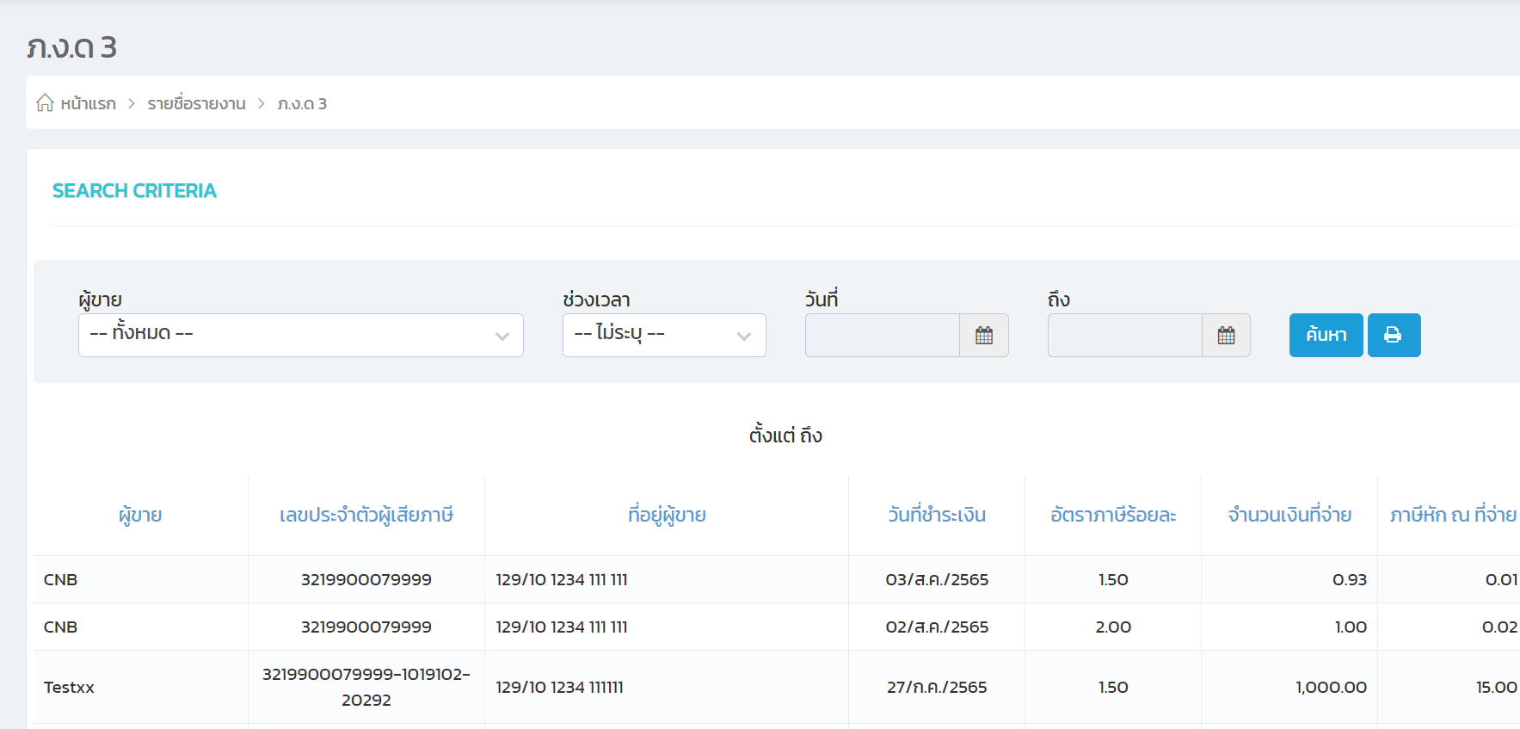Click the 2.00 tax rate cell
This screenshot has width=1520, height=729.
(1113, 627)
